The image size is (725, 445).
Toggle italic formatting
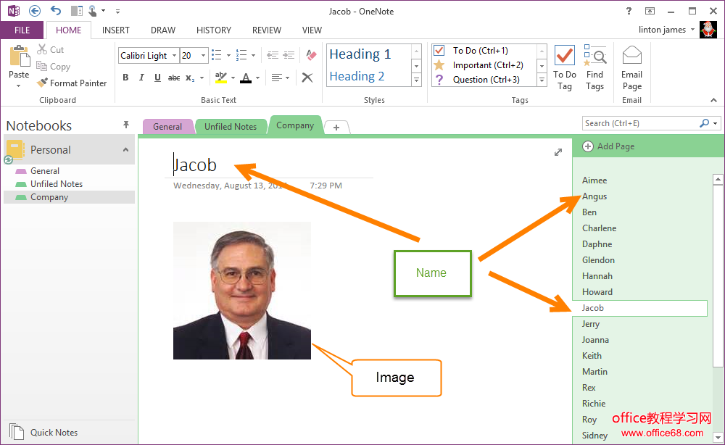pos(141,78)
